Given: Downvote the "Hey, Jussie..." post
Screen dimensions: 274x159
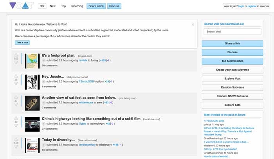Looking at the screenshot, I should point(16,83).
